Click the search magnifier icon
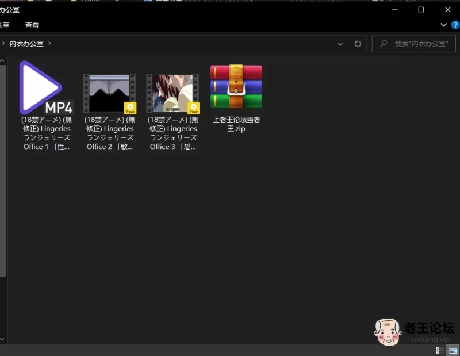The width and height of the screenshot is (460, 356). [x=384, y=44]
